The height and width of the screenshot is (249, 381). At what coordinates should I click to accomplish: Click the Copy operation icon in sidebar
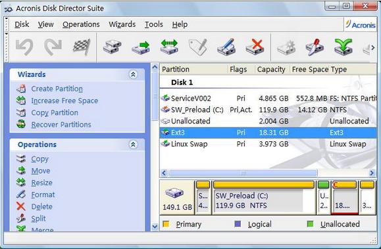point(21,159)
